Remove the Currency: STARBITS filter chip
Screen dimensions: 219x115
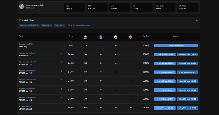38,25
